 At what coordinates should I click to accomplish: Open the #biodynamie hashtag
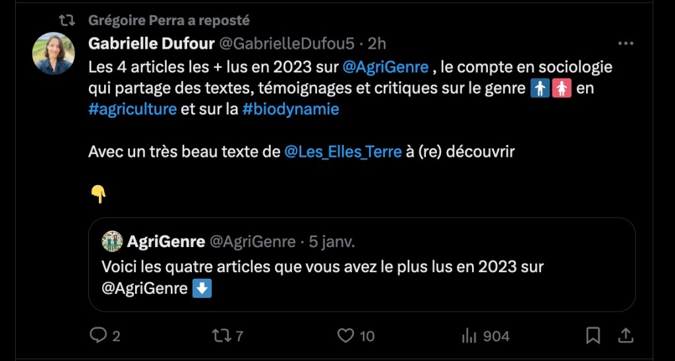tap(291, 109)
